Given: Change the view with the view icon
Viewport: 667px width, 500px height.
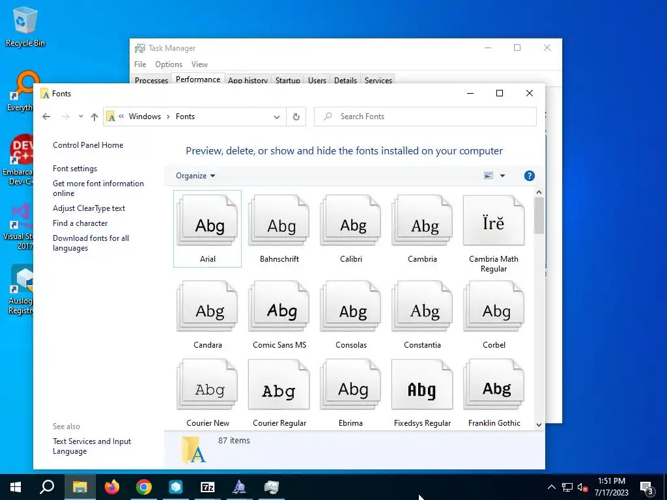Looking at the screenshot, I should click(x=489, y=176).
